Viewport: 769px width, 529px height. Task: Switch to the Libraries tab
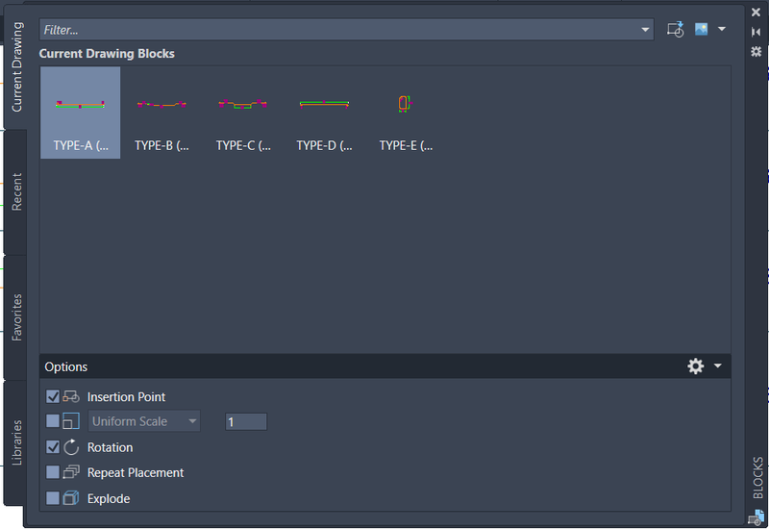(16, 442)
